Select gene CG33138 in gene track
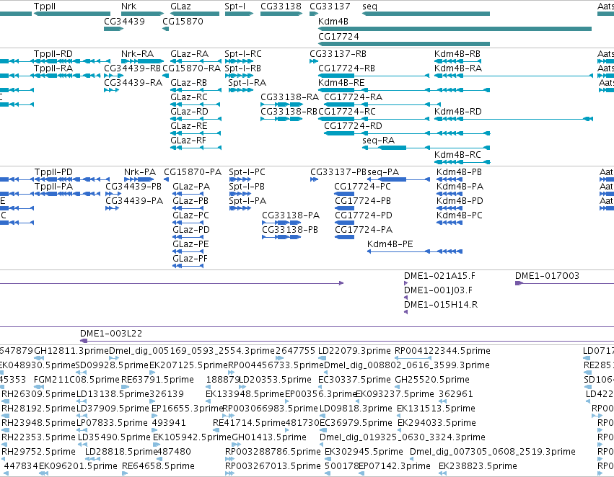This screenshot has width=614, height=477. [x=281, y=14]
